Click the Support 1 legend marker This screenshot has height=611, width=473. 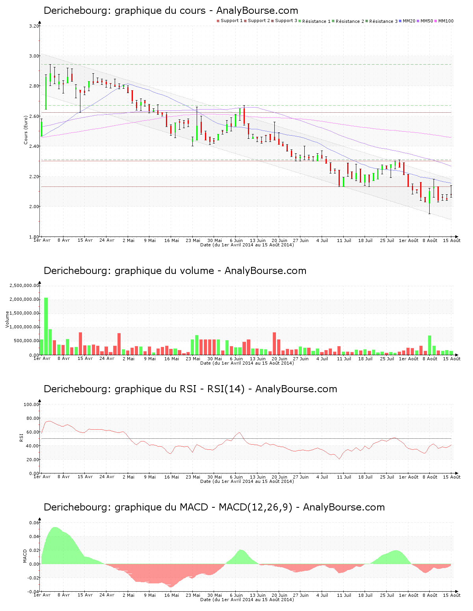click(x=218, y=21)
